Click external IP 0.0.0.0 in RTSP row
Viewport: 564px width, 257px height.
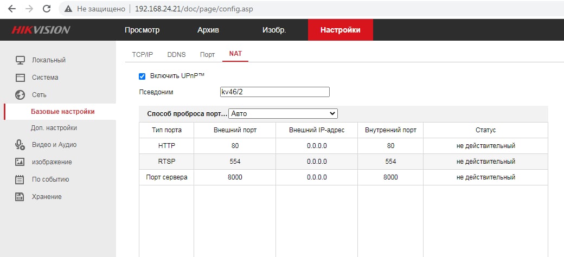317,162
